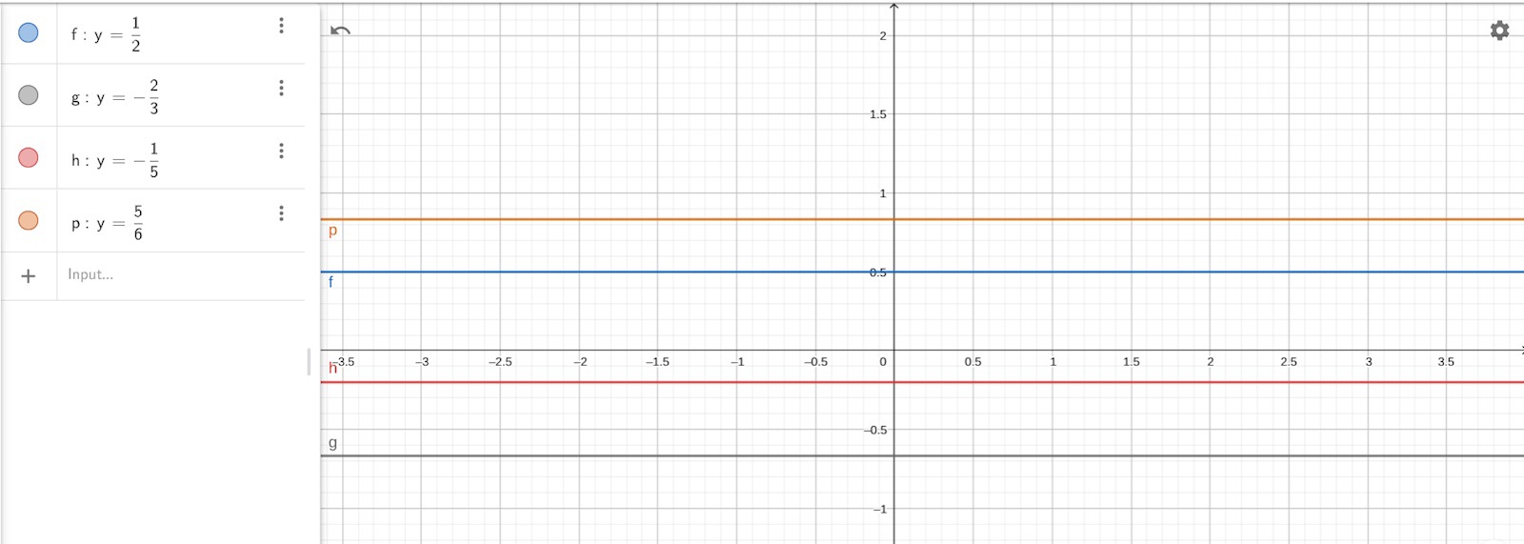
Task: Click the plus icon to add input
Action: point(29,276)
